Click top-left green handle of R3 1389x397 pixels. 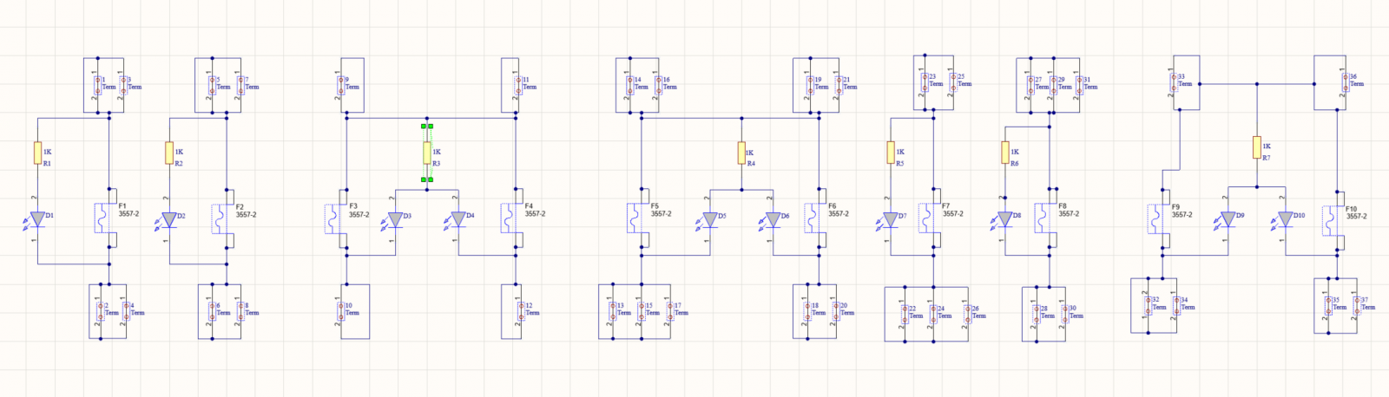coord(424,127)
